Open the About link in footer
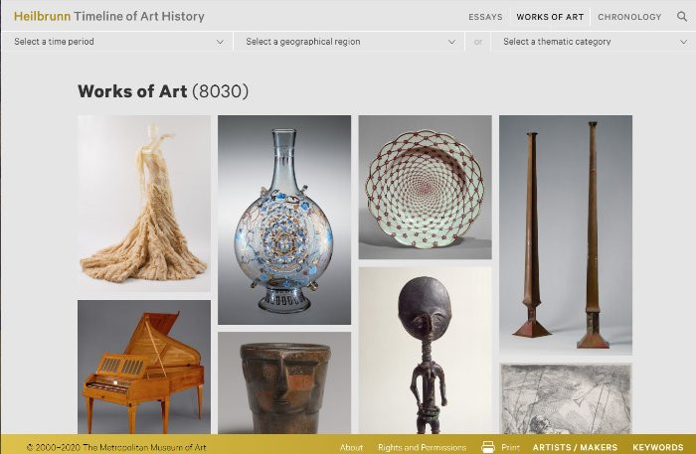696x454 pixels. pyautogui.click(x=351, y=447)
